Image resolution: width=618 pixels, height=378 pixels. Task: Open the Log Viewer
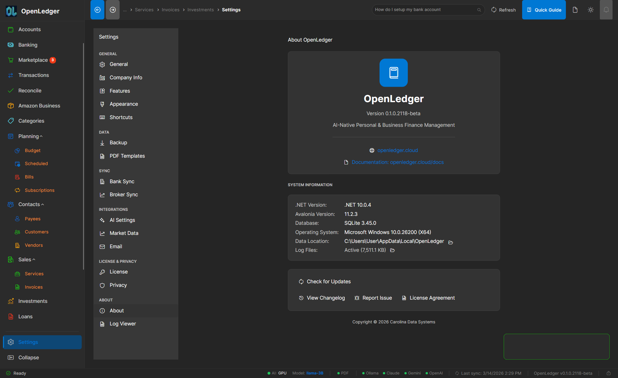point(122,324)
